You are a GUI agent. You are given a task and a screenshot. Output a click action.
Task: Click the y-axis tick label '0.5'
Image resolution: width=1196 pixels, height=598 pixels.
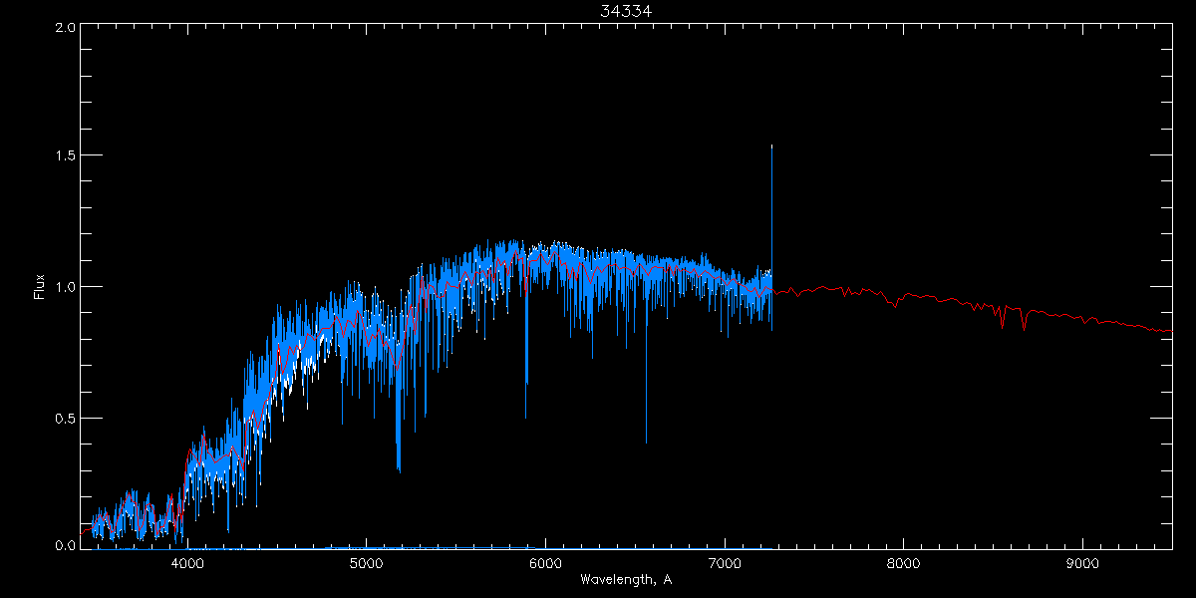(x=65, y=418)
